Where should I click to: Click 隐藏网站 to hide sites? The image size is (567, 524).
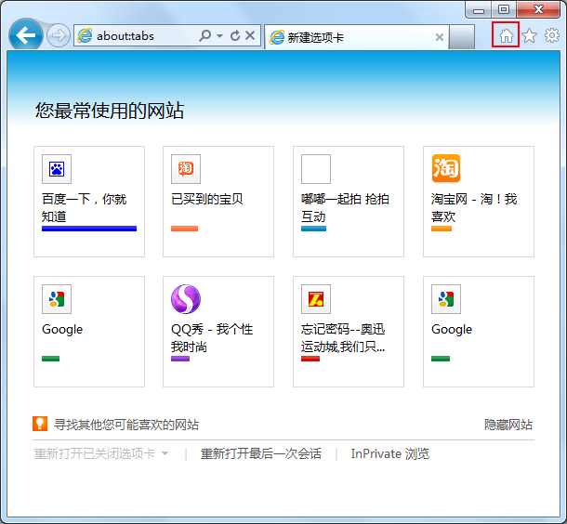[508, 425]
